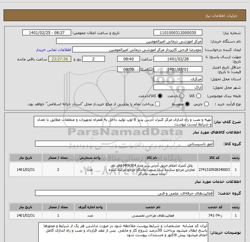Click the واحد اندازه گیری column header

tap(90, 207)
